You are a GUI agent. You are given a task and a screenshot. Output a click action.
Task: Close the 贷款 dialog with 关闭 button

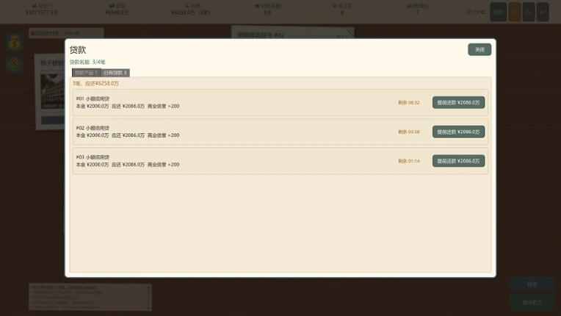[479, 49]
